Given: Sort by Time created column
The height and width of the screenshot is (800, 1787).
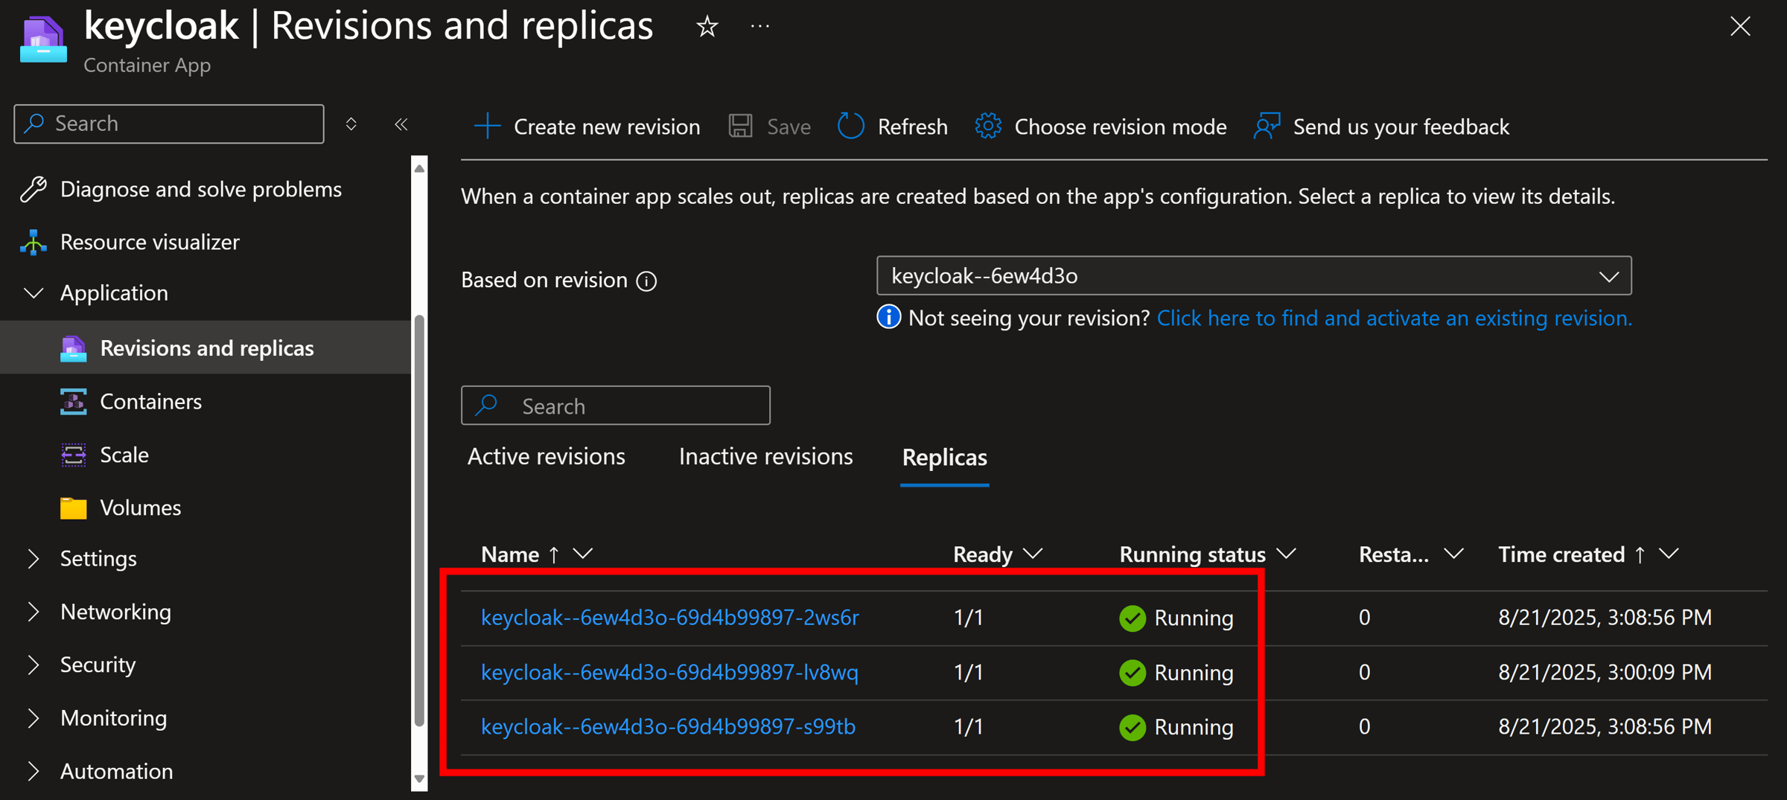Looking at the screenshot, I should pos(1561,555).
